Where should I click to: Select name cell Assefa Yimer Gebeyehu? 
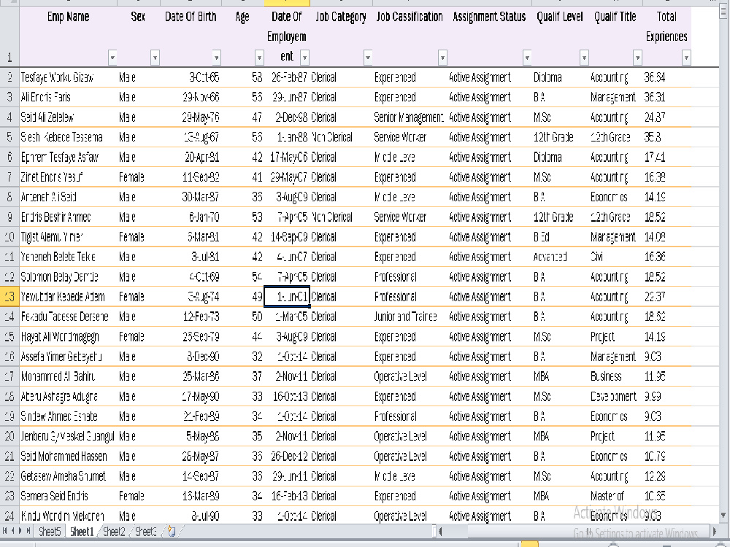click(68, 357)
